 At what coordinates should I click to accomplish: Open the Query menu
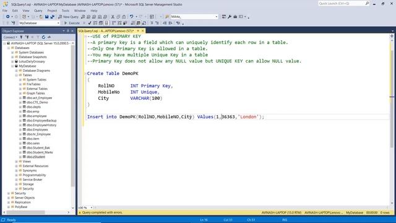(x=38, y=11)
